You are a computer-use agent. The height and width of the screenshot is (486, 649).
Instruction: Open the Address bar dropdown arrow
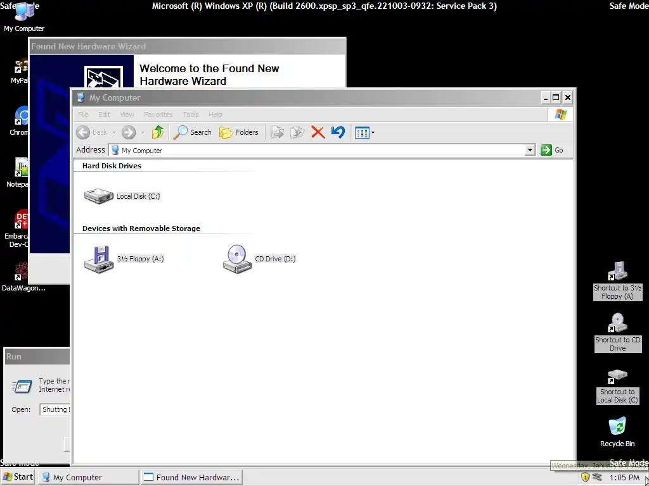click(530, 150)
